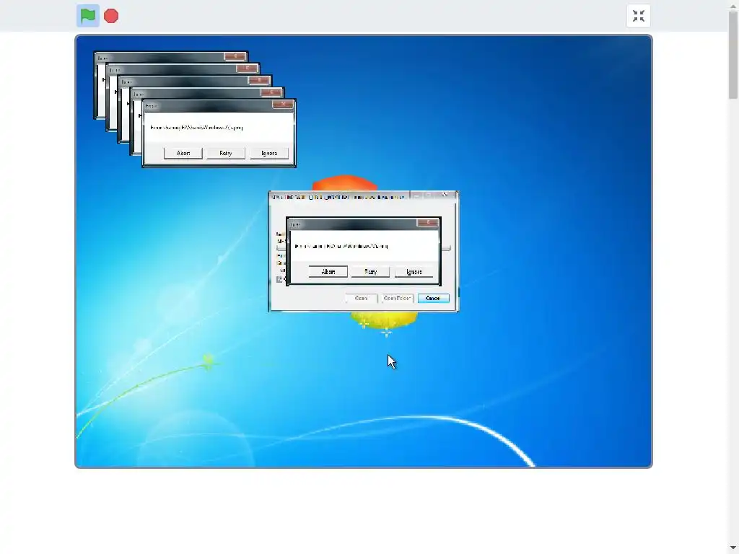Close the rearmost stacked error dialog

[x=235, y=56]
